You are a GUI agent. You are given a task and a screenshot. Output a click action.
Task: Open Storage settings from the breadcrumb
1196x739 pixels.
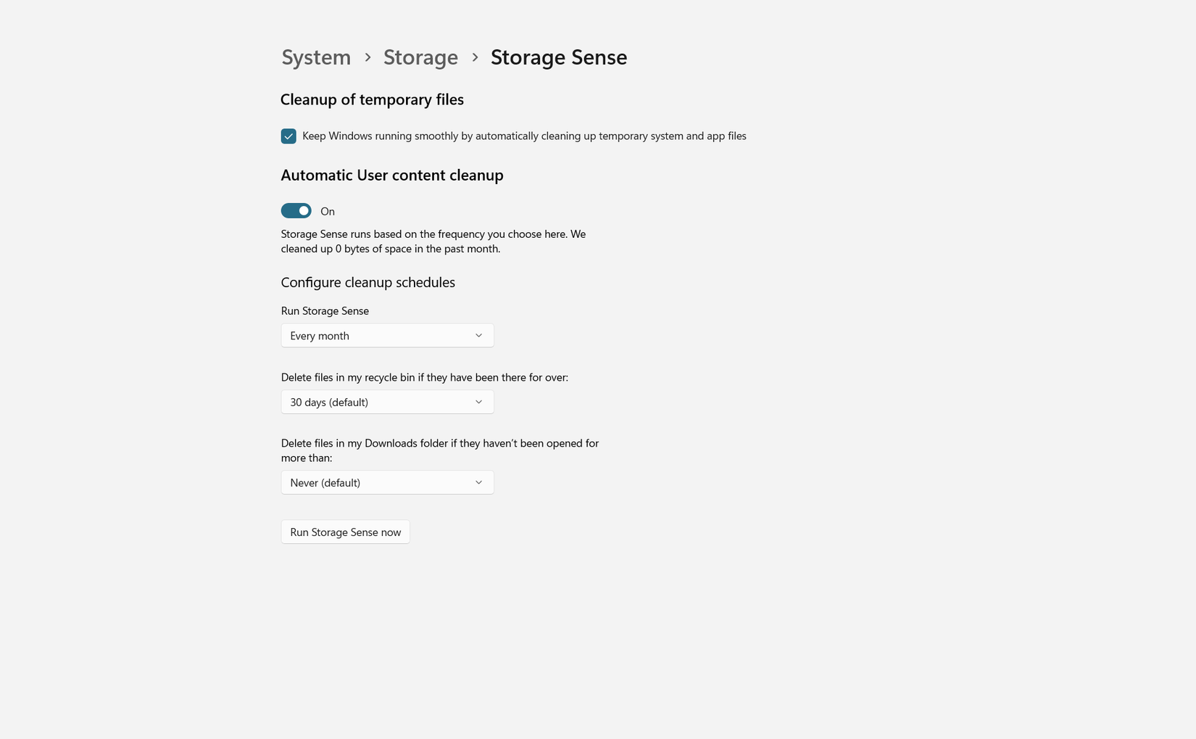pos(420,57)
